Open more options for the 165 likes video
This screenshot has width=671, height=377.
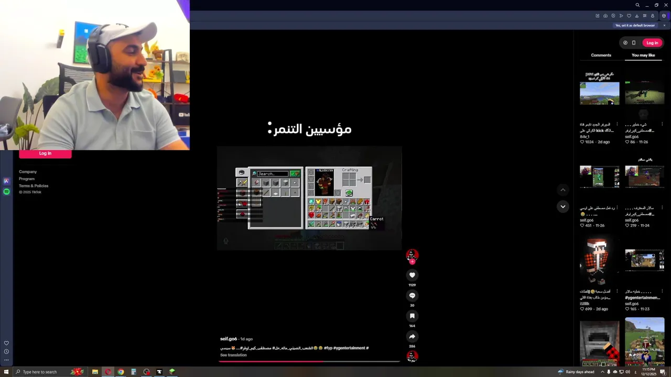[662, 291]
